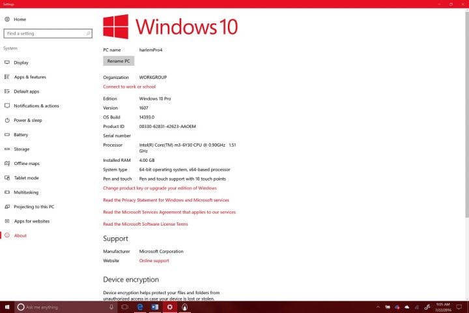Select Apps for websites
Screen dimensions: 469x313
(32, 221)
